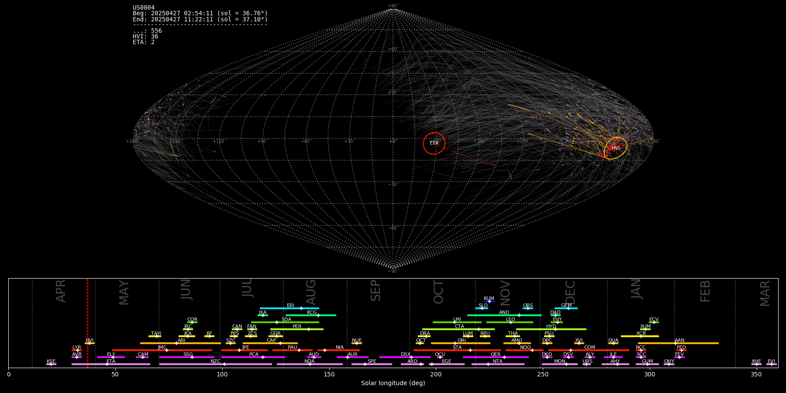The height and width of the screenshot is (393, 786).
Task: Click the 200 tick on solar longitude axis
Action: (436, 374)
